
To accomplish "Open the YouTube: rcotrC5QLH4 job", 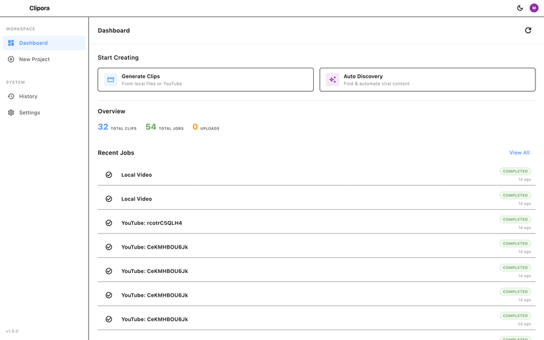I will coord(316,223).
